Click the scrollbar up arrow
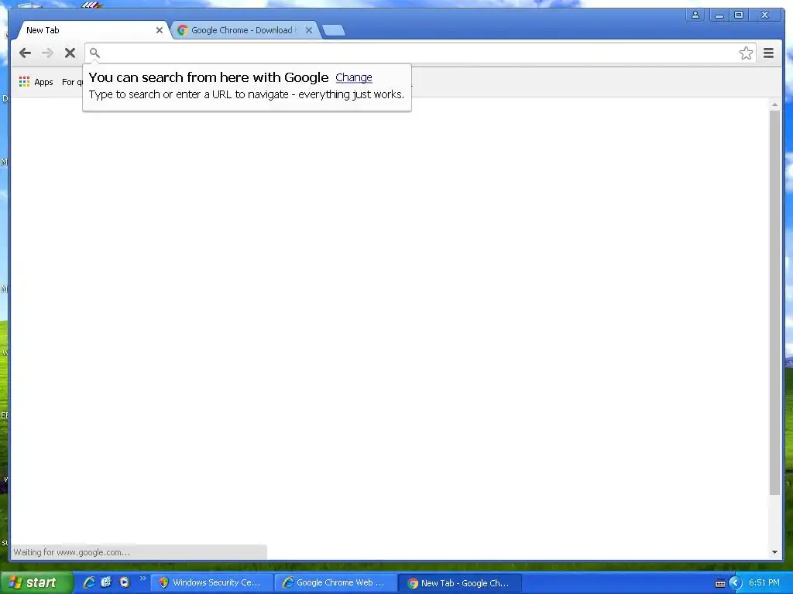The width and height of the screenshot is (793, 594). coord(774,105)
